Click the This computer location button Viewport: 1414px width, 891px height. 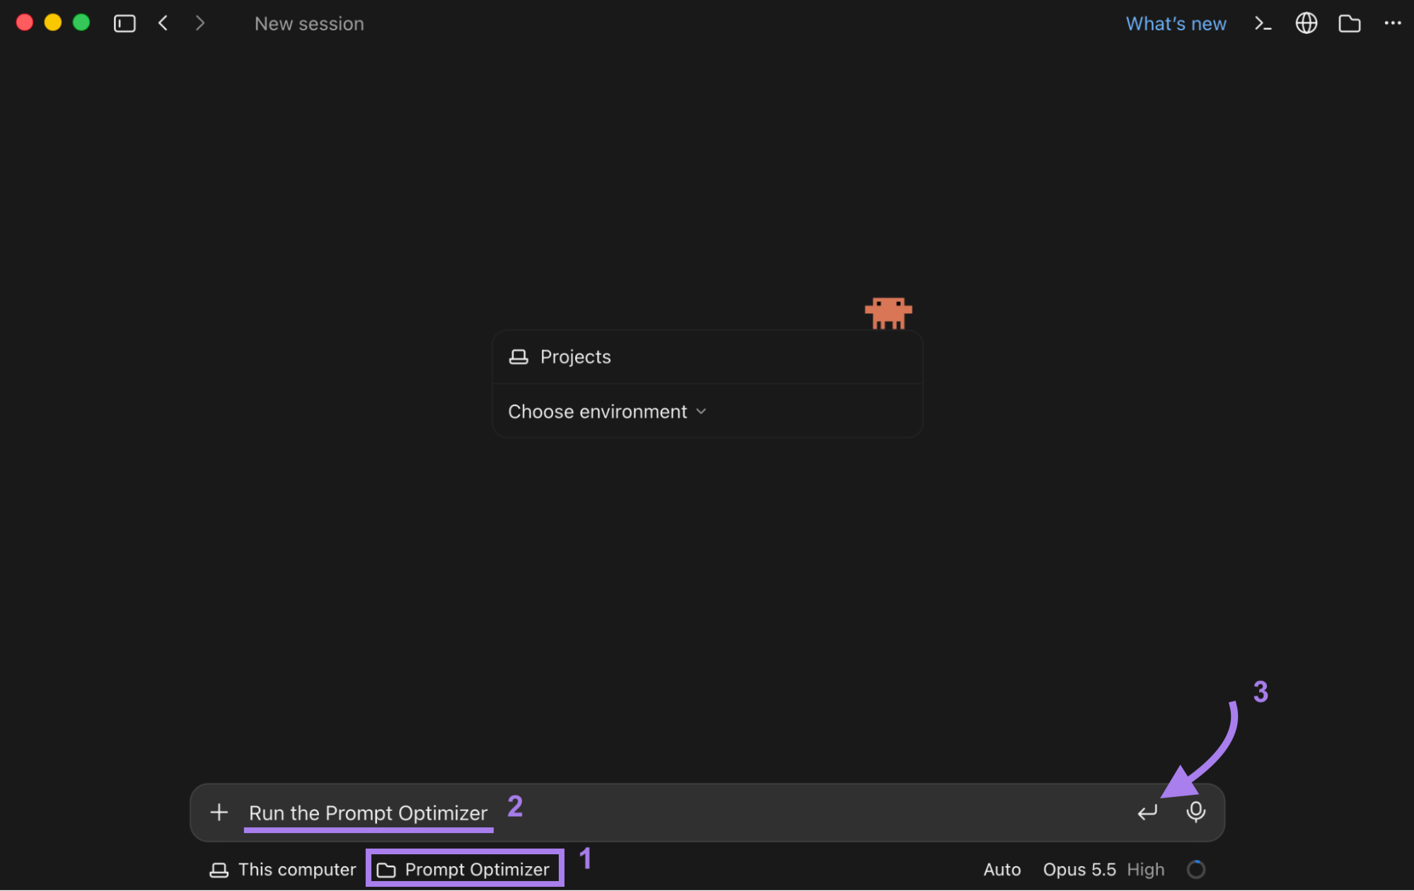pos(283,869)
